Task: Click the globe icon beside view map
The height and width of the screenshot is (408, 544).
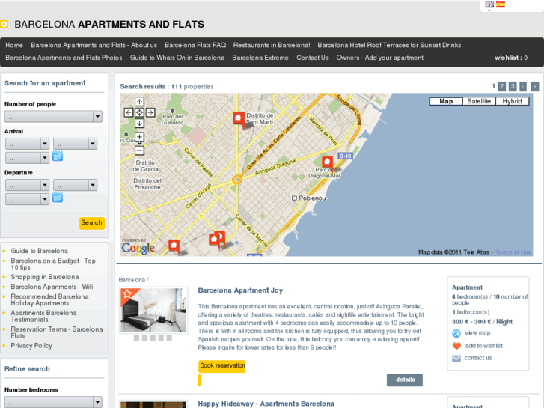Action: 456,333
